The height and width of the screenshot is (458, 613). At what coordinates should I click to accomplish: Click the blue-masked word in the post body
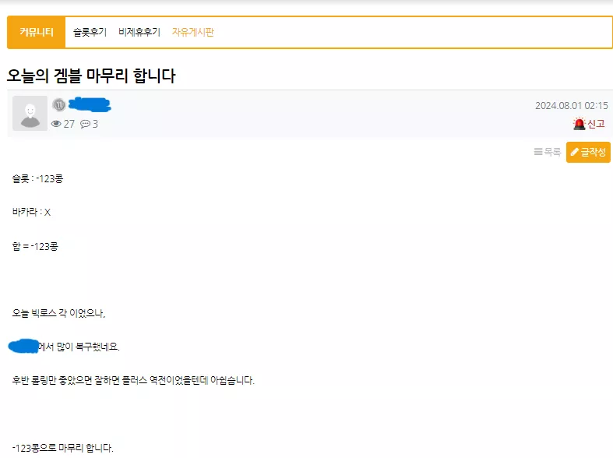23,347
